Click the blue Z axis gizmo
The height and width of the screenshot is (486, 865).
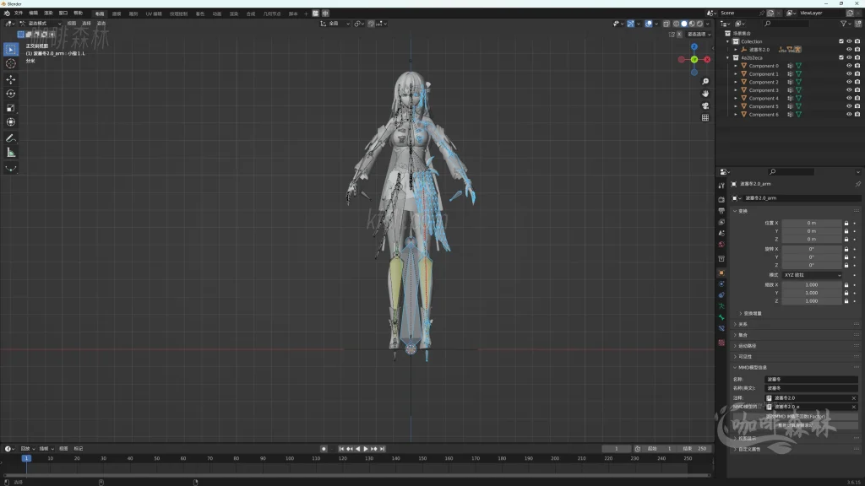tap(694, 47)
